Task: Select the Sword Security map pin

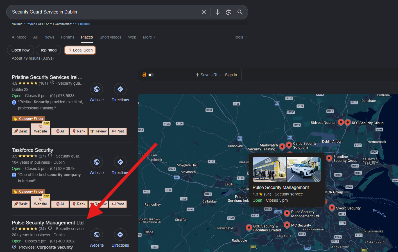Action: pyautogui.click(x=332, y=208)
